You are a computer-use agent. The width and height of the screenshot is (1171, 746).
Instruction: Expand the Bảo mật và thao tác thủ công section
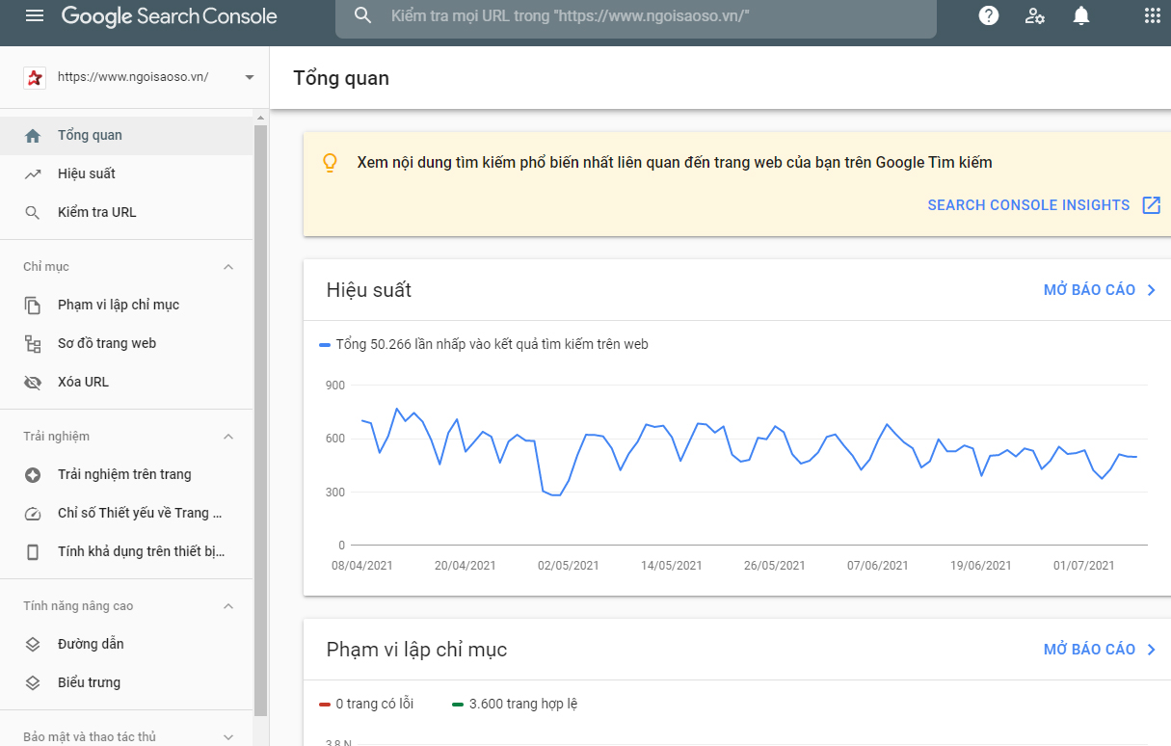tap(227, 736)
